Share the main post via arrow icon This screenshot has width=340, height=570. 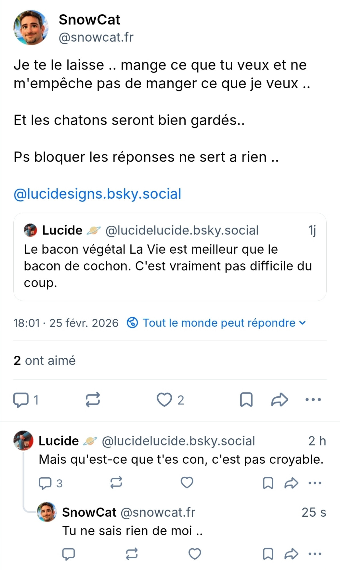[x=280, y=400]
